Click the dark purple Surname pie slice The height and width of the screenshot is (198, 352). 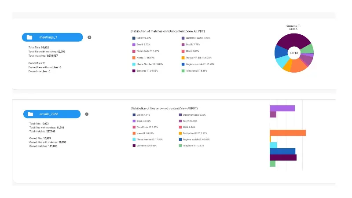tap(293, 40)
